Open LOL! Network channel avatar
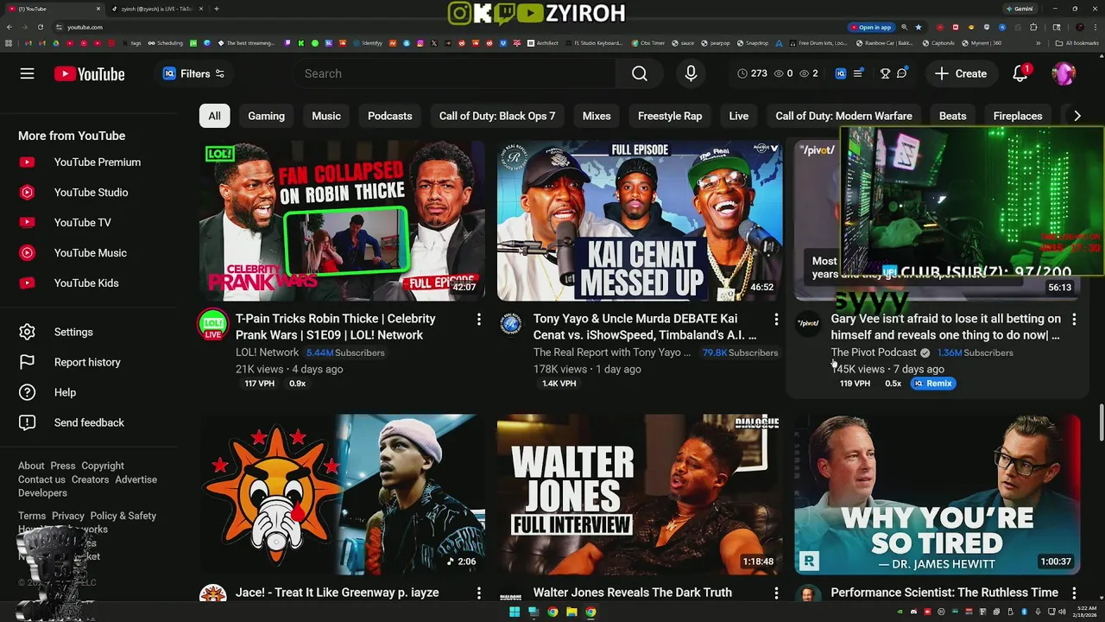The width and height of the screenshot is (1105, 622). 213,324
